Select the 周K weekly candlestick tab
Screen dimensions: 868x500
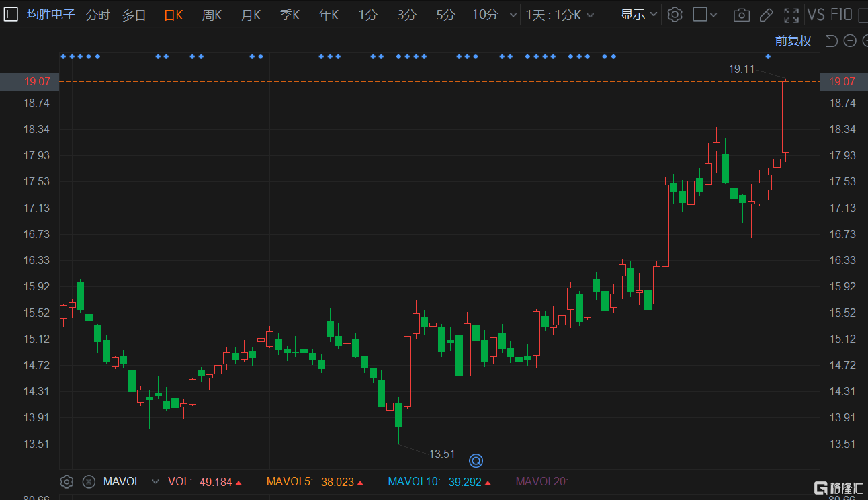click(x=212, y=15)
